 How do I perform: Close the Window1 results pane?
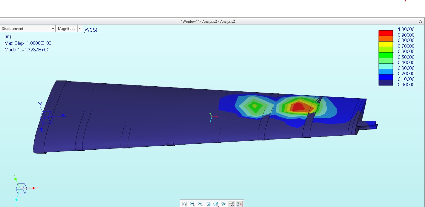(421, 22)
